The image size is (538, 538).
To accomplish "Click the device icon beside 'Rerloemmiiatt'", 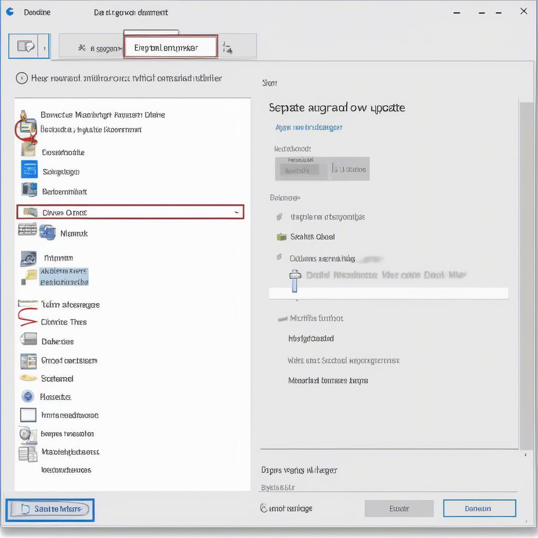I will point(29,189).
